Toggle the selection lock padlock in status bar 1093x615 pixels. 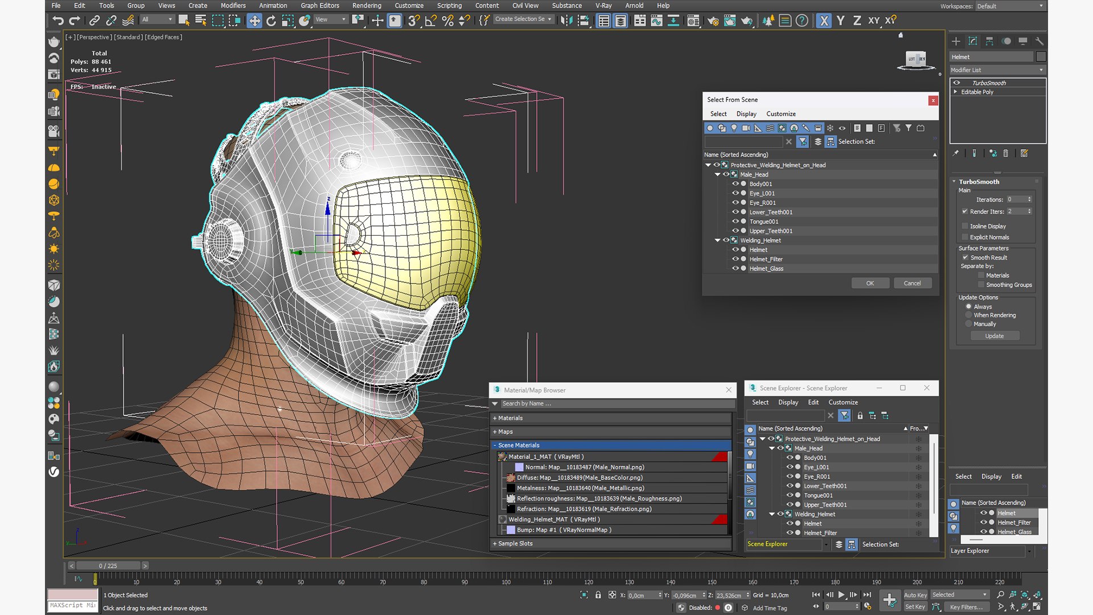[x=598, y=595]
